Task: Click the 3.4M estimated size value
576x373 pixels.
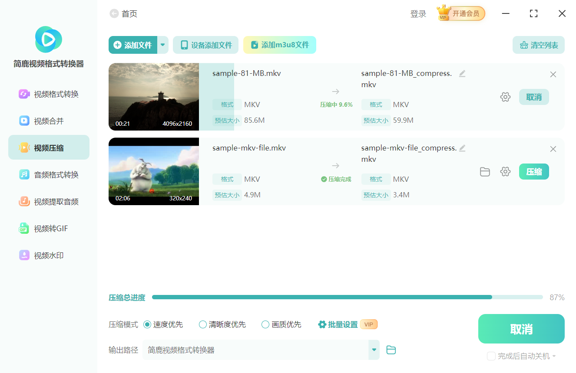Action: [x=401, y=195]
